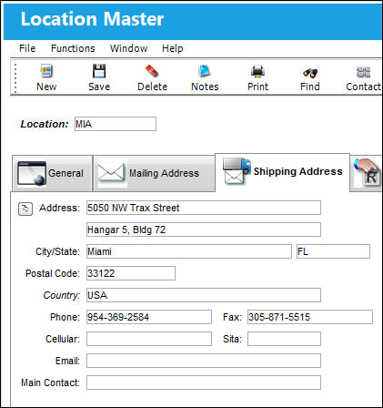Image resolution: width=383 pixels, height=408 pixels.
Task: Click the State field containing FL
Action: click(333, 251)
